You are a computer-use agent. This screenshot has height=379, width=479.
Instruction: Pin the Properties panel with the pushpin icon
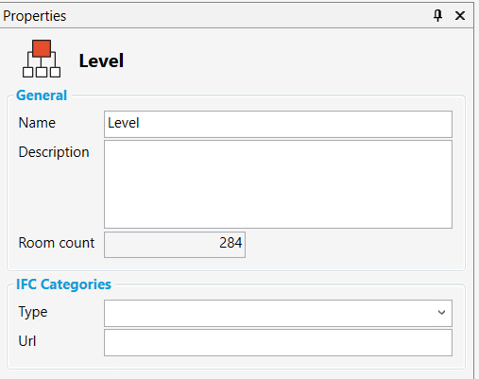[x=437, y=15]
